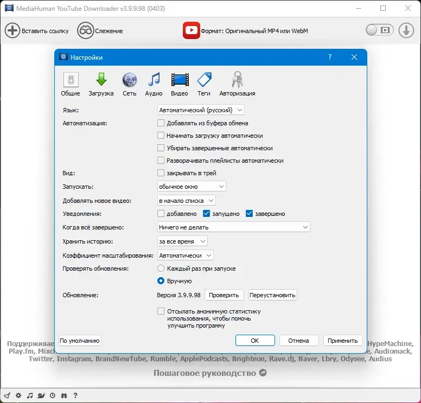
Task: Click the download-all arrow icon
Action: pyautogui.click(x=406, y=30)
